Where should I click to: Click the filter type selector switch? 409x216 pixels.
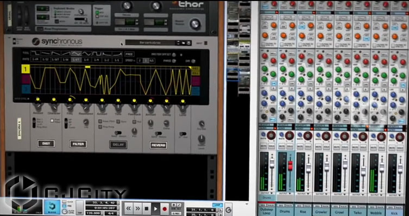click(66, 123)
